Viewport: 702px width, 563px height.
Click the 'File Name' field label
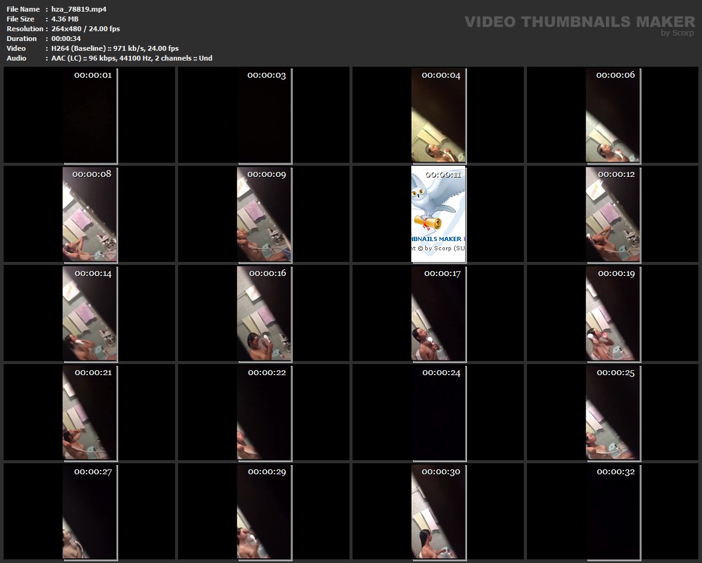tap(23, 9)
